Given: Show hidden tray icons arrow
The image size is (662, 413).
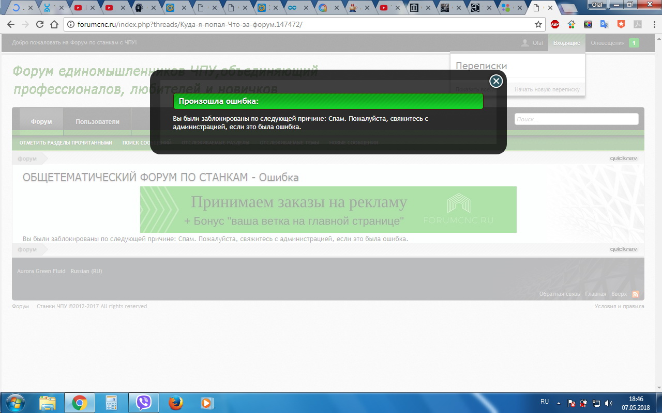Looking at the screenshot, I should (x=559, y=403).
